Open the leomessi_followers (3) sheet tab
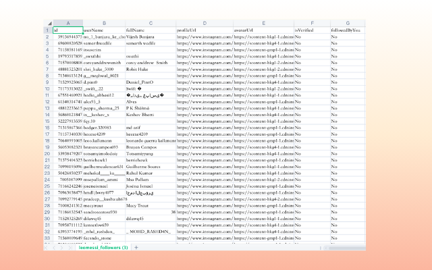Image resolution: width=432 pixels, height=270 pixels. coord(103,248)
